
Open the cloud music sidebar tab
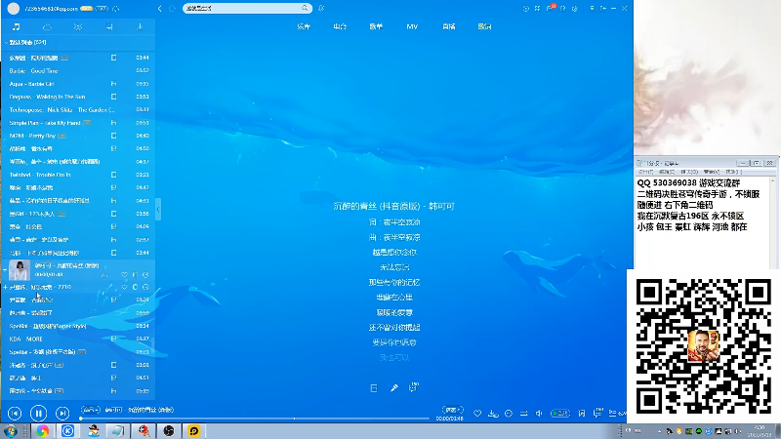[47, 27]
